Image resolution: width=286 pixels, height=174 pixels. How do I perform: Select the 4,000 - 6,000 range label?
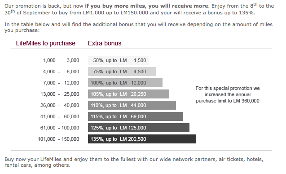61,71
